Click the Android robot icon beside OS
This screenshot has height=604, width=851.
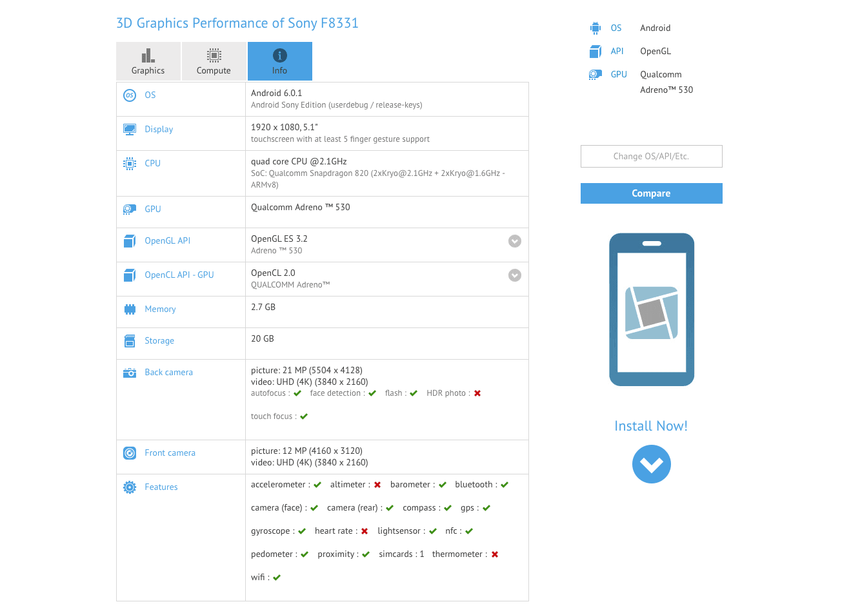595,28
